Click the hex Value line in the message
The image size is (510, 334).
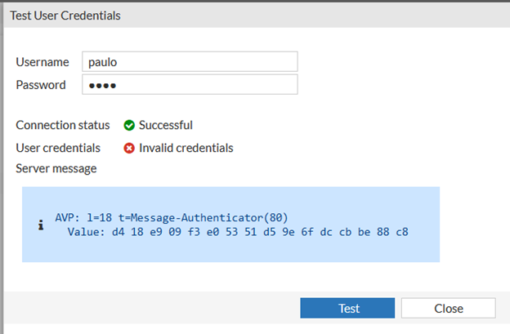(237, 232)
